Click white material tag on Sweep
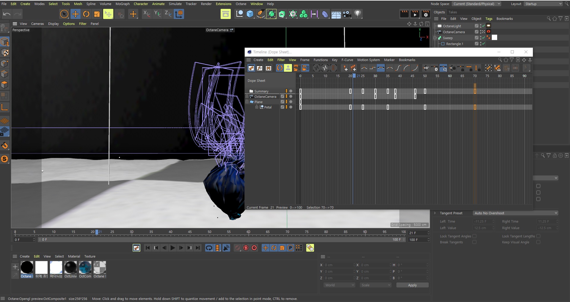The width and height of the screenshot is (570, 302). [494, 38]
